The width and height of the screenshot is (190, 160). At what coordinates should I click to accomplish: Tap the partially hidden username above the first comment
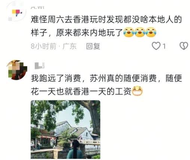[x=37, y=7]
